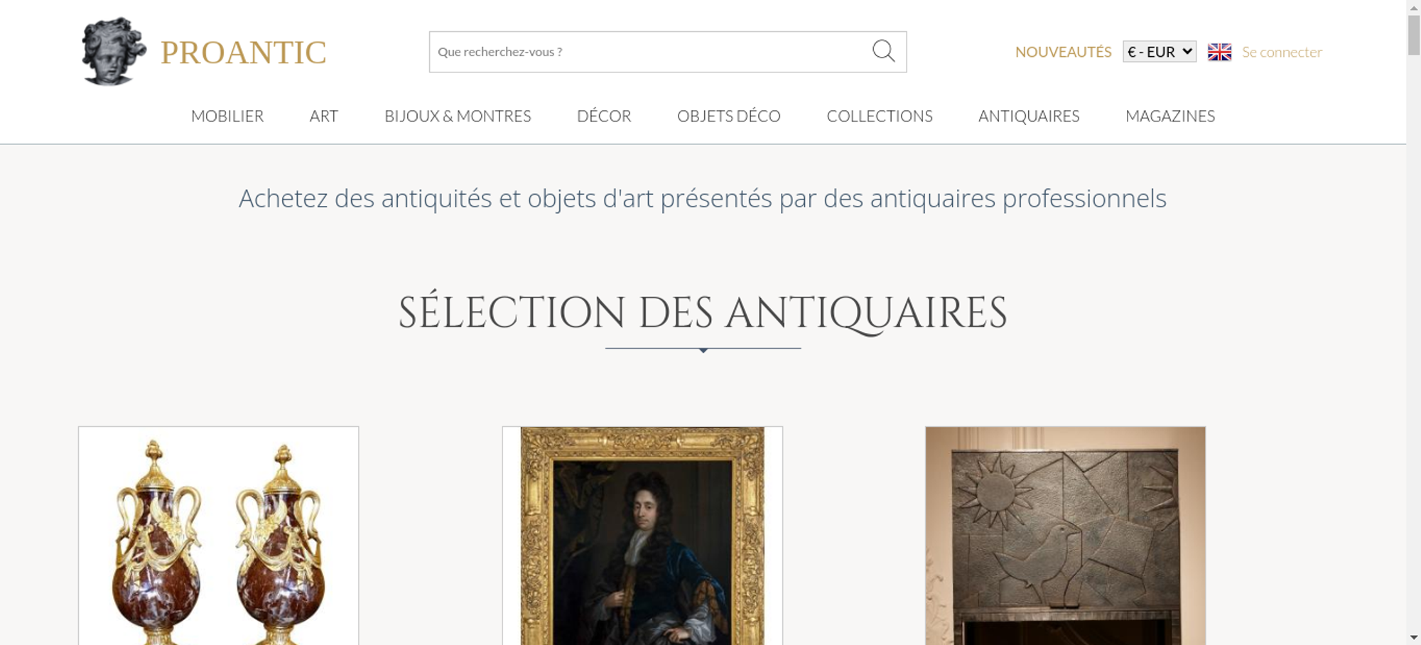Click the Proantic cherub head logo
The height and width of the screenshot is (645, 1421).
114,52
